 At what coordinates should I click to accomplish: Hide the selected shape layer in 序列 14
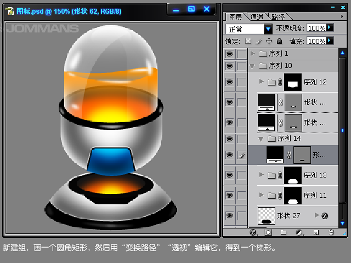pos(229,155)
